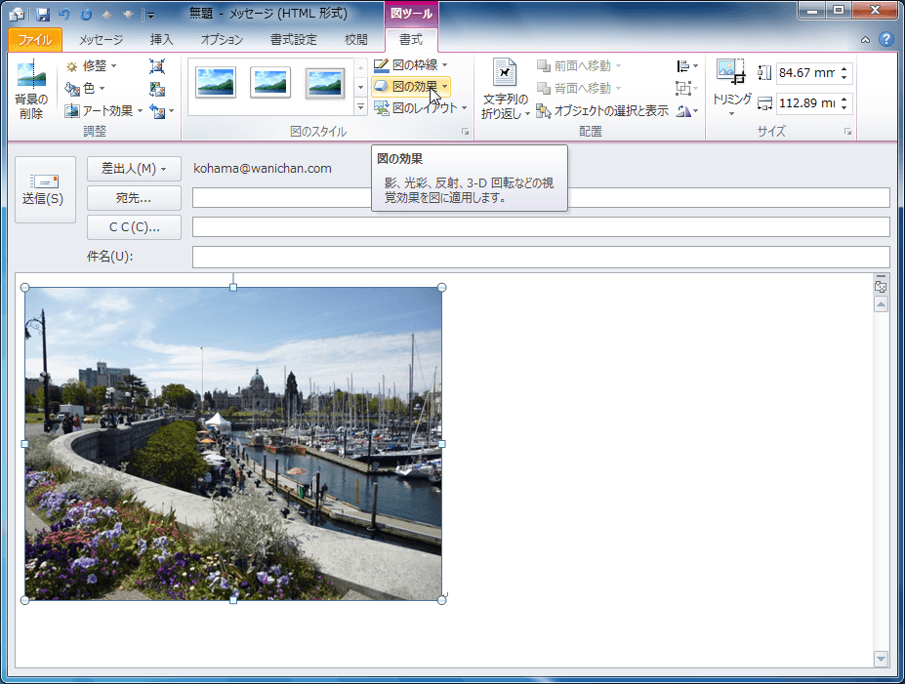Click the Previous Item up arrow icon
Image resolution: width=905 pixels, height=684 pixels.
pos(106,14)
